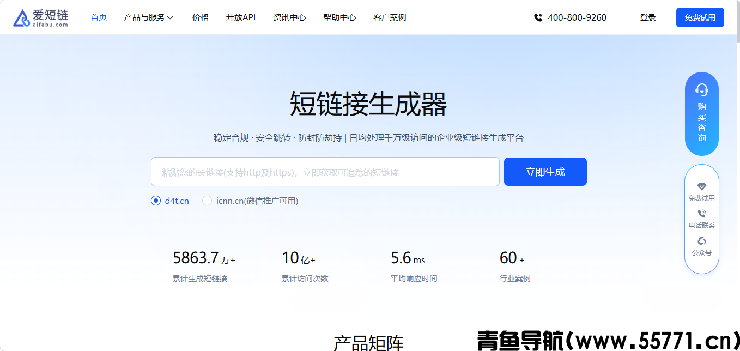Click the 行业案例 label
The width and height of the screenshot is (740, 351).
click(515, 279)
